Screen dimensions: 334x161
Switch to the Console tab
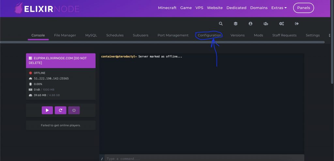pyautogui.click(x=38, y=35)
